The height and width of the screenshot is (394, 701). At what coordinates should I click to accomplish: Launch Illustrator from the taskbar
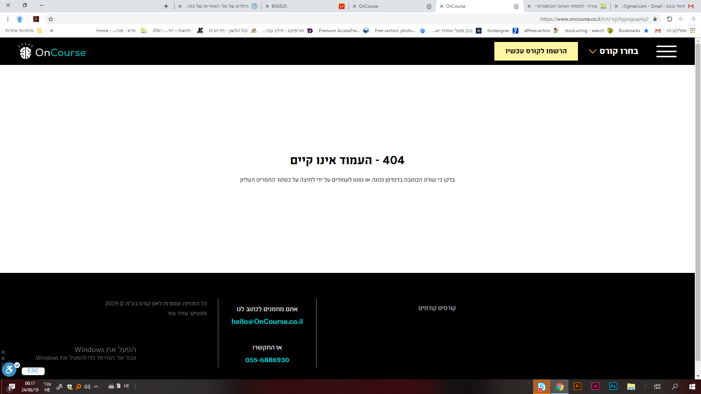click(577, 386)
